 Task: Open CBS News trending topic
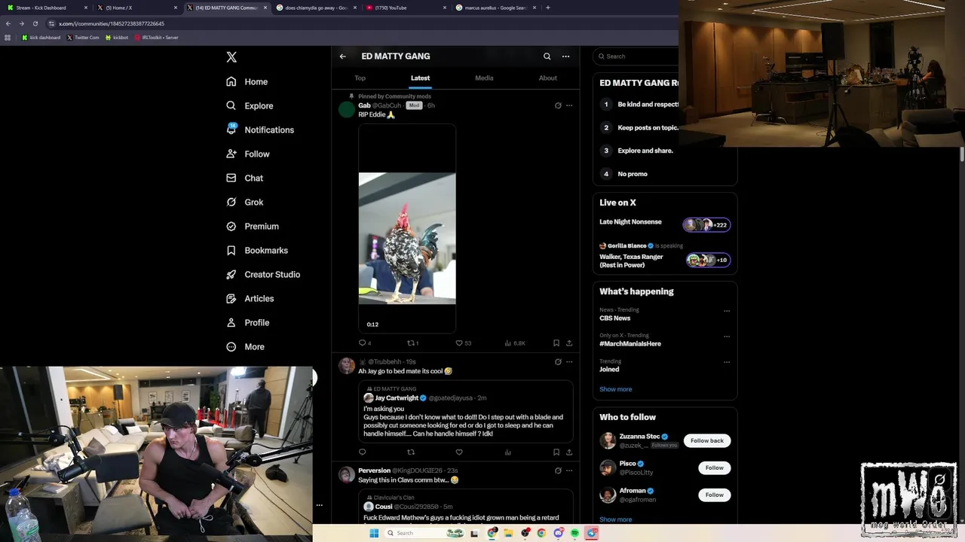615,318
